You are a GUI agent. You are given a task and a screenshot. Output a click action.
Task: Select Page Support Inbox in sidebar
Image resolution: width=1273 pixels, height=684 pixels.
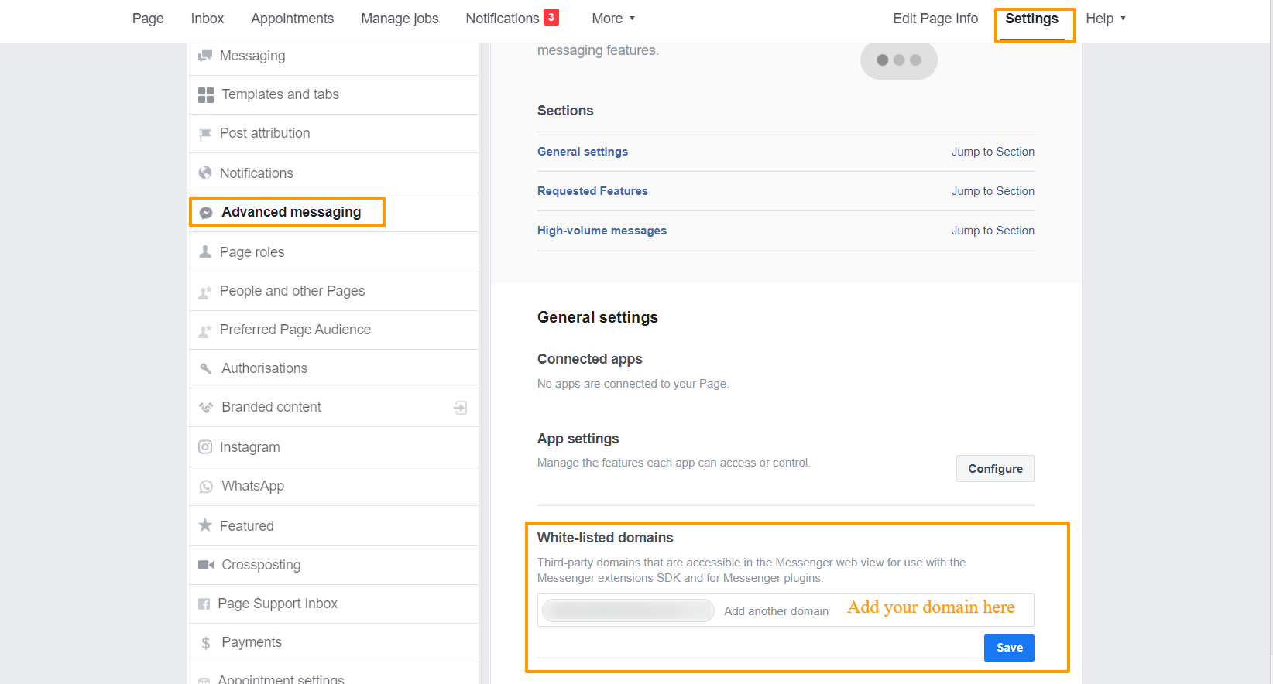(x=333, y=604)
